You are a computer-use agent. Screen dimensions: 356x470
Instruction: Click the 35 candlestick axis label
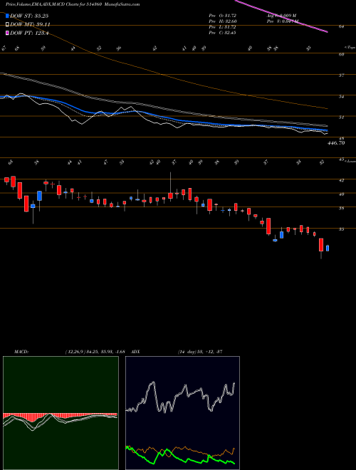pos(341,229)
